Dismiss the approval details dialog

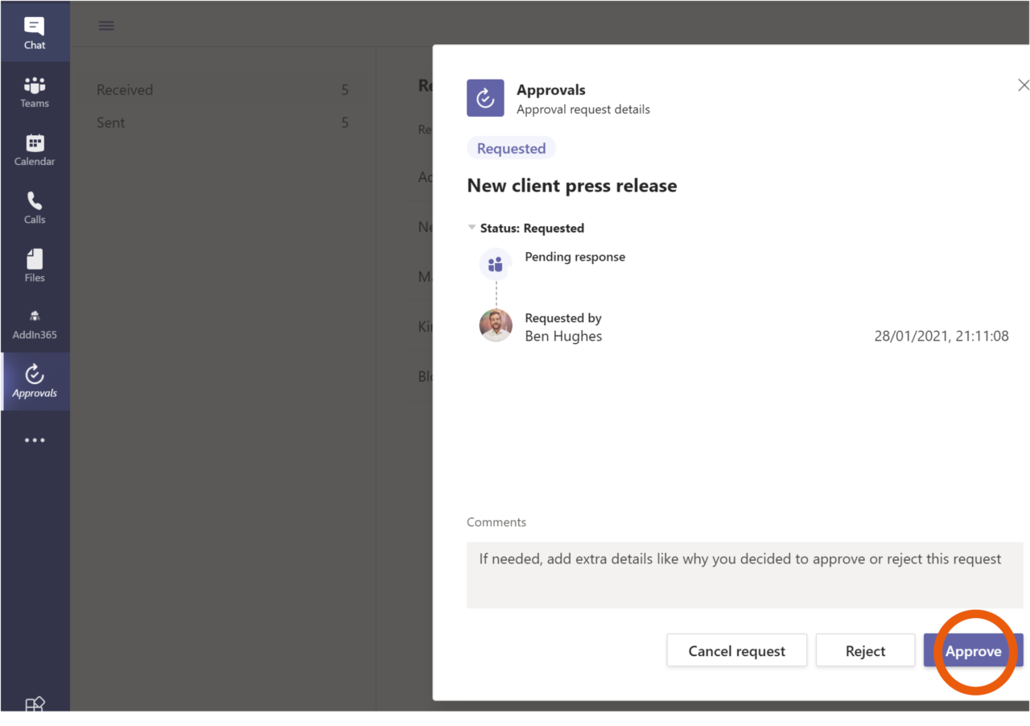pos(1024,85)
